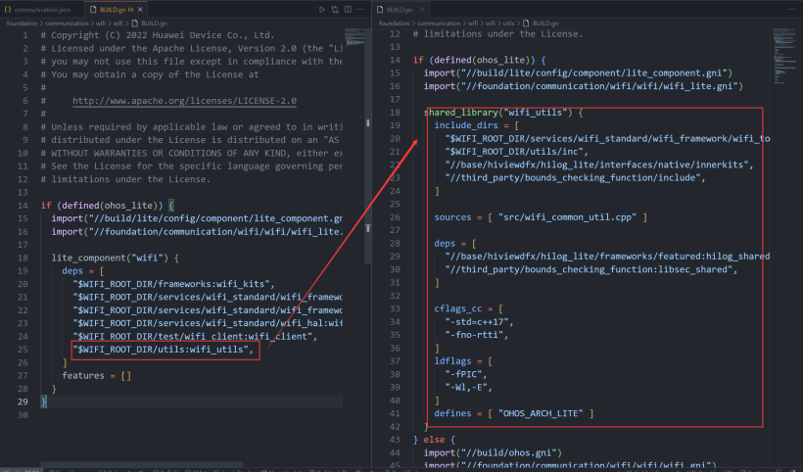Run the file with the play icon
This screenshot has height=472, width=803.
(x=321, y=9)
